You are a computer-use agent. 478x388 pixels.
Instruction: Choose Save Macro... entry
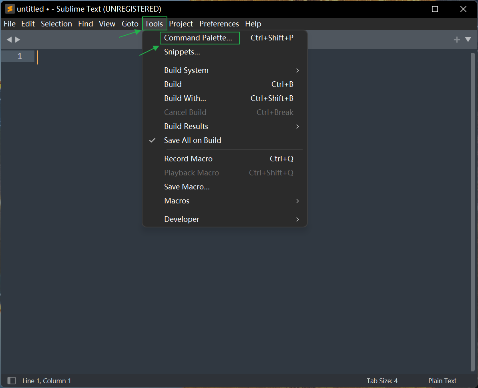[x=225, y=187]
